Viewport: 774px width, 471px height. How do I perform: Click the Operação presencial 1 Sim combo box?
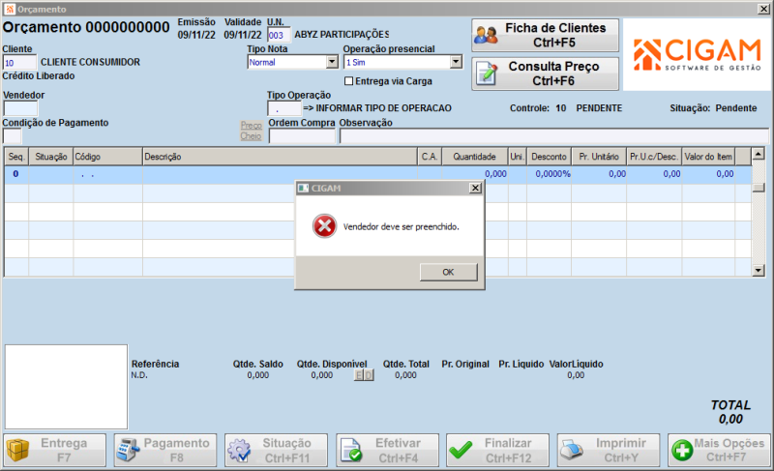(402, 62)
